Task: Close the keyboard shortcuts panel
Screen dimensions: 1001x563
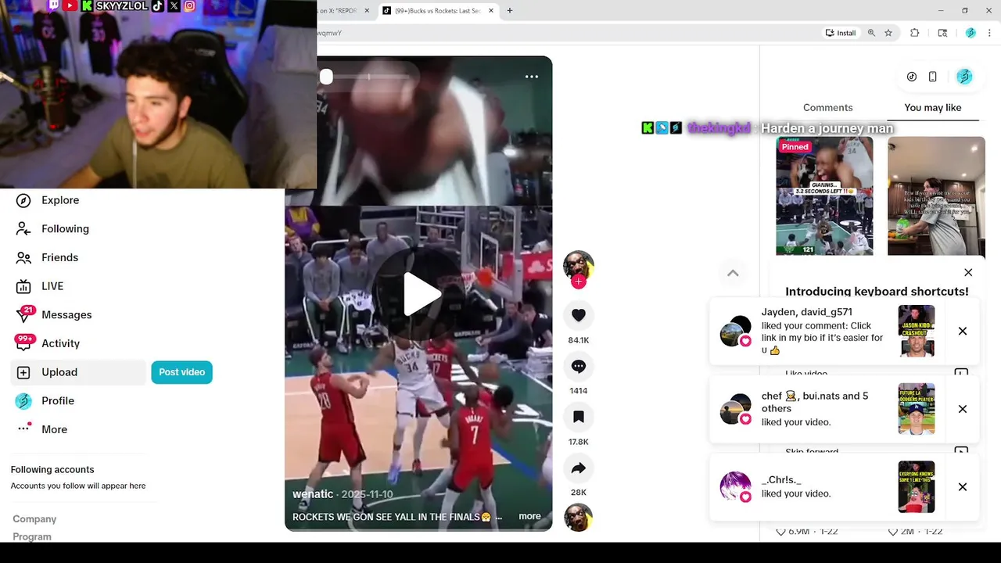Action: tap(968, 273)
